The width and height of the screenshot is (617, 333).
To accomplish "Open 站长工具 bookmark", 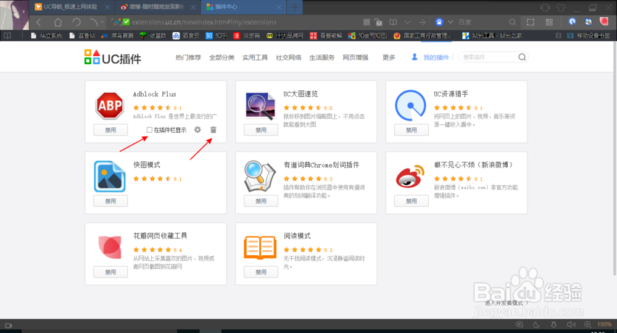I will 492,35.
